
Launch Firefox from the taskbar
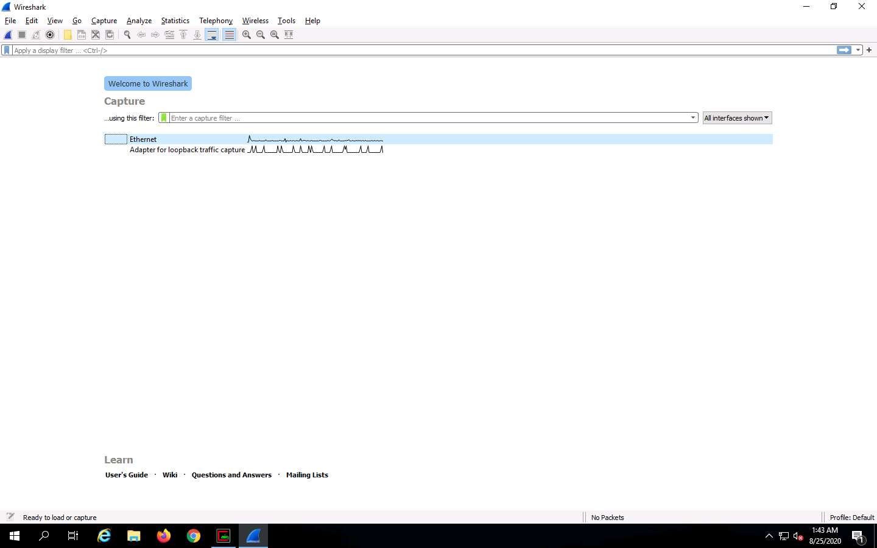tap(164, 536)
